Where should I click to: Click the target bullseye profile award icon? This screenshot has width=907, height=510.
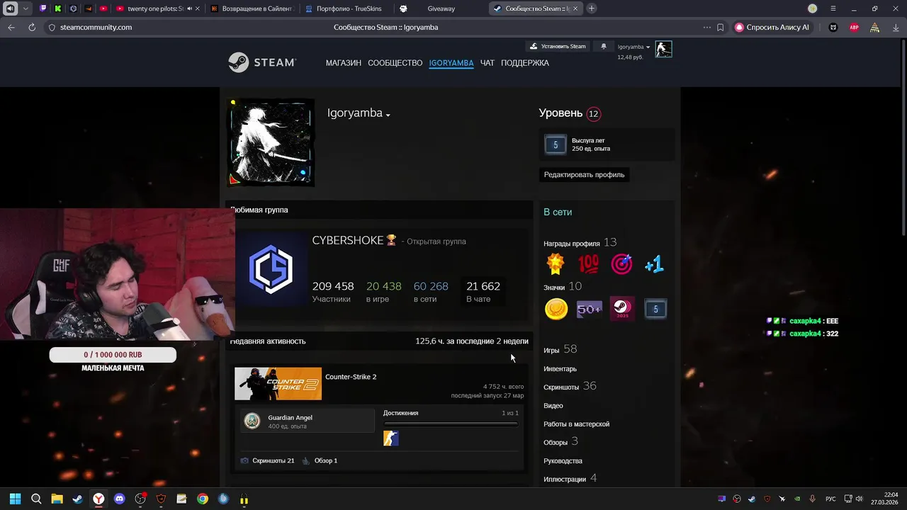[621, 264]
